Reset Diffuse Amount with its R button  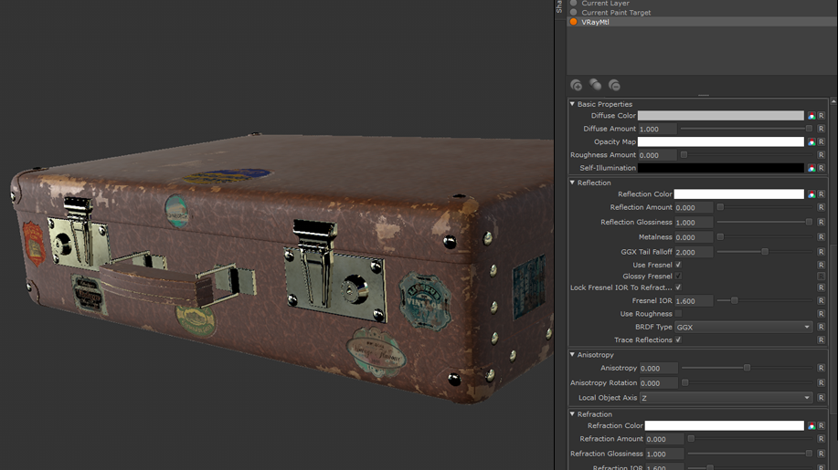coord(821,130)
